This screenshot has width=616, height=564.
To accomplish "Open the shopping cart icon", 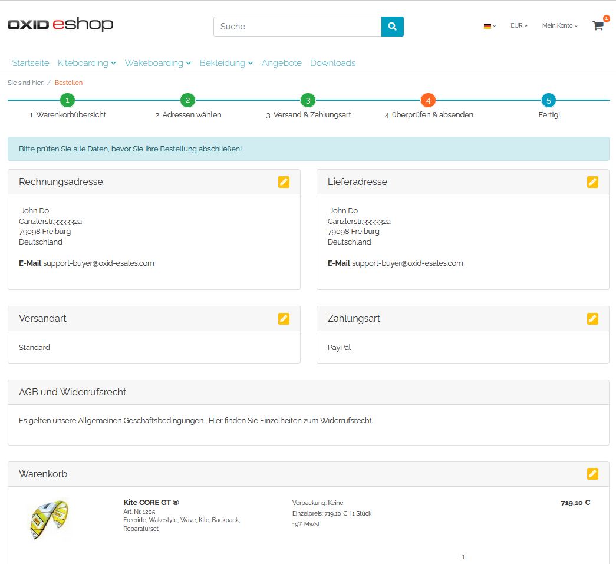I will click(598, 26).
